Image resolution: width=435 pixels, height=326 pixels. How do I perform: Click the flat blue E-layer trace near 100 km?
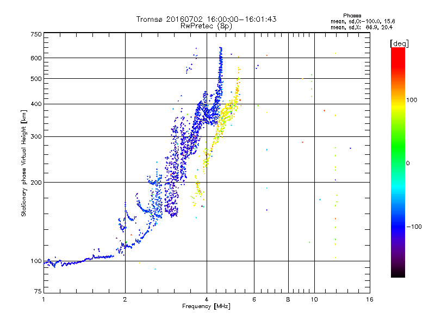[x=79, y=261]
